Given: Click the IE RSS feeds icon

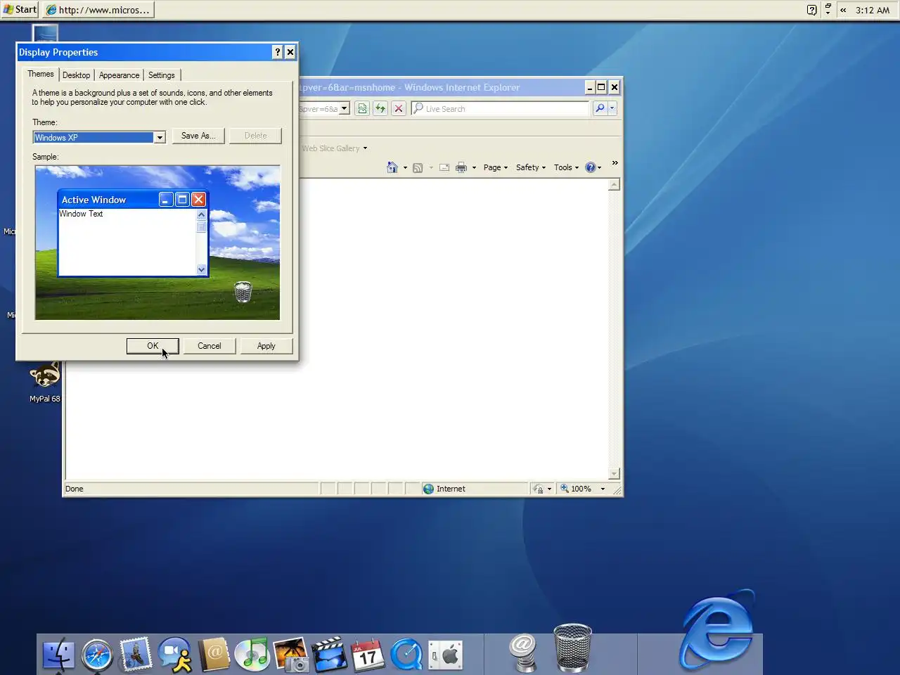Looking at the screenshot, I should 418,167.
